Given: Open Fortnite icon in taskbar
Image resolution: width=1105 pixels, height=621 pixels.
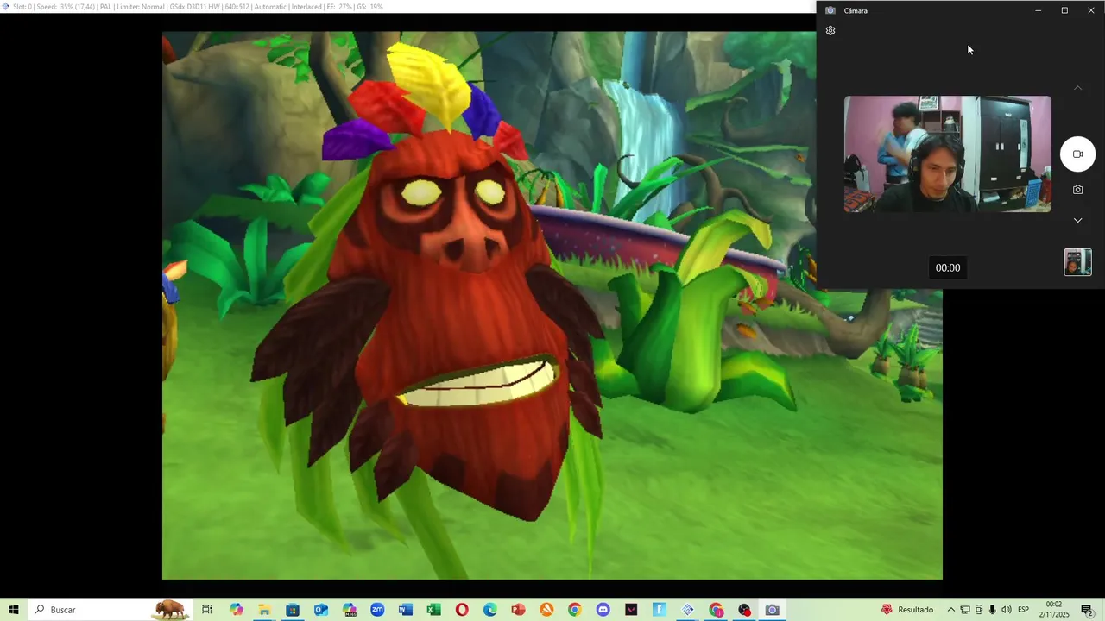Looking at the screenshot, I should pos(660,610).
